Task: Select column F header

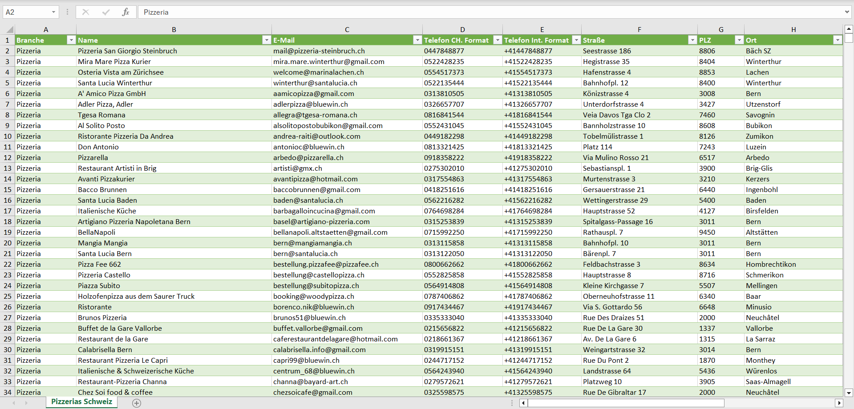Action: (639, 30)
